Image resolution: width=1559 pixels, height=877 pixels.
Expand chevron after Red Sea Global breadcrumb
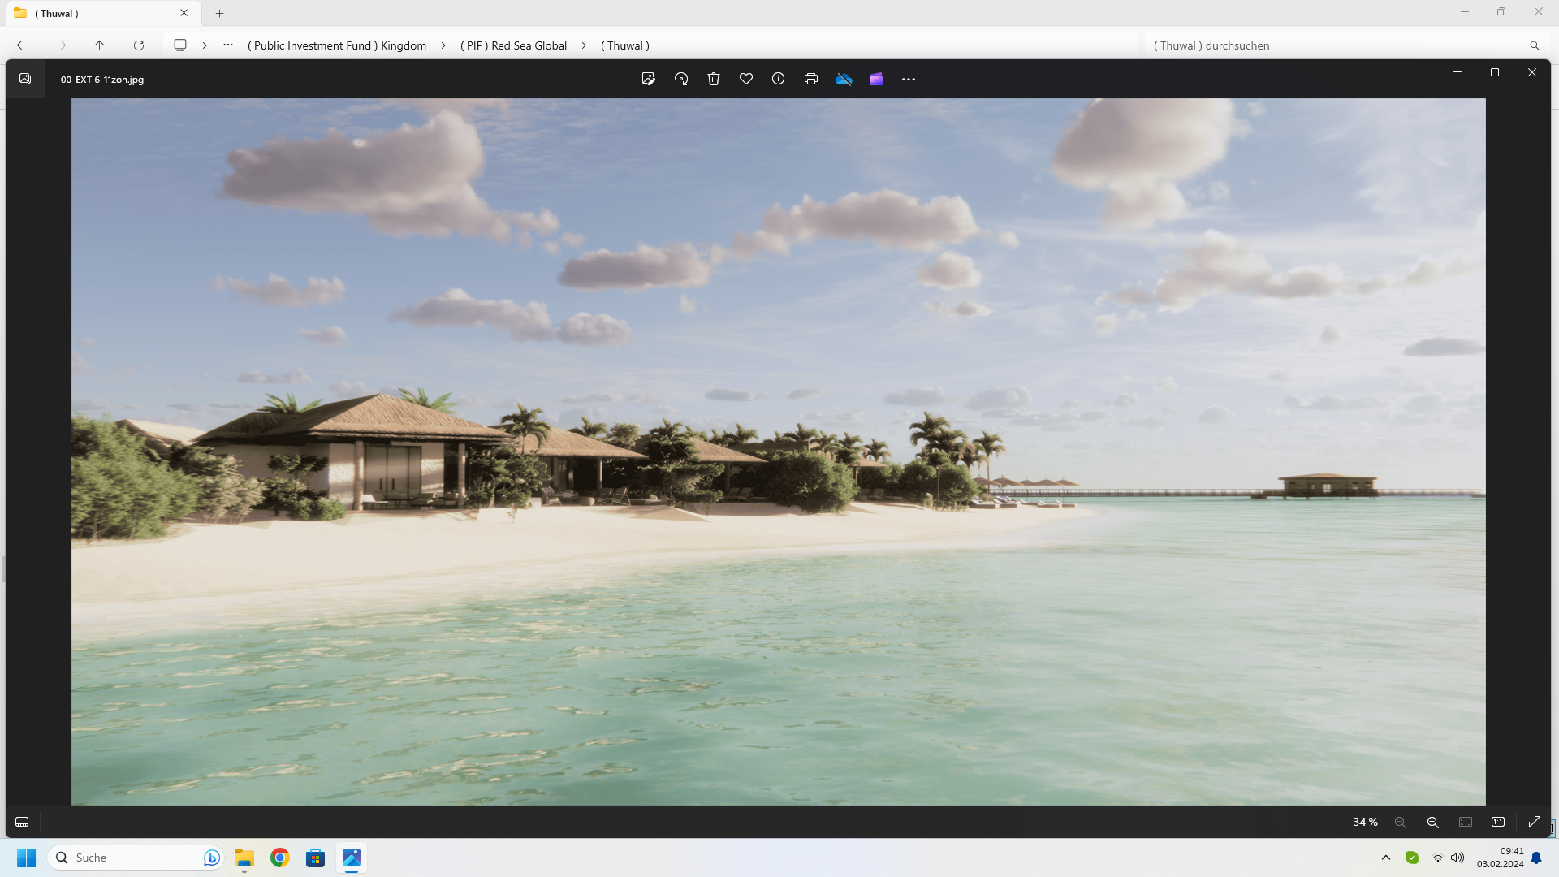pyautogui.click(x=584, y=45)
